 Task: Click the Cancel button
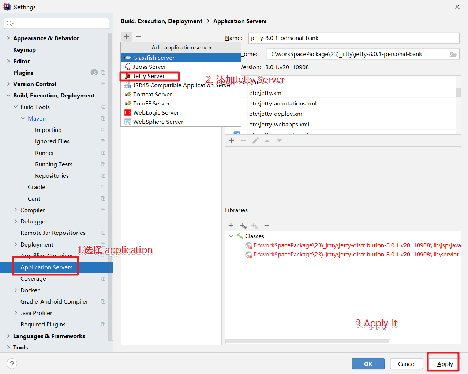click(x=407, y=364)
